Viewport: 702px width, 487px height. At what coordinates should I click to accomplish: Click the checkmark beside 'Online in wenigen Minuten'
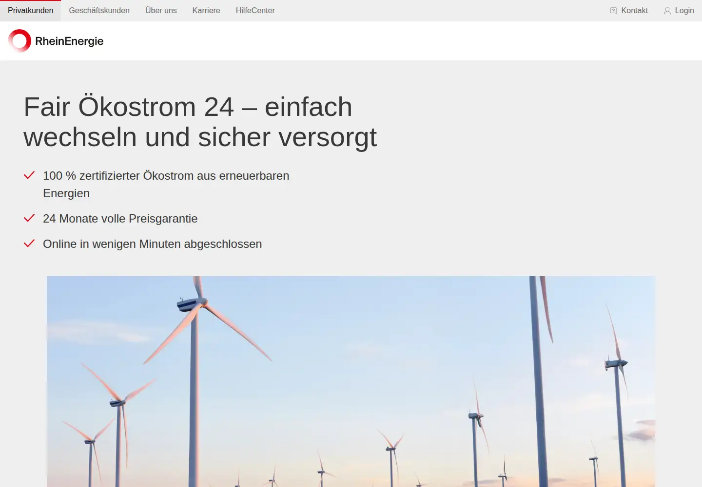pos(29,243)
